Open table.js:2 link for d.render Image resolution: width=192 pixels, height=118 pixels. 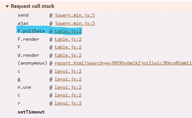coord(68,55)
